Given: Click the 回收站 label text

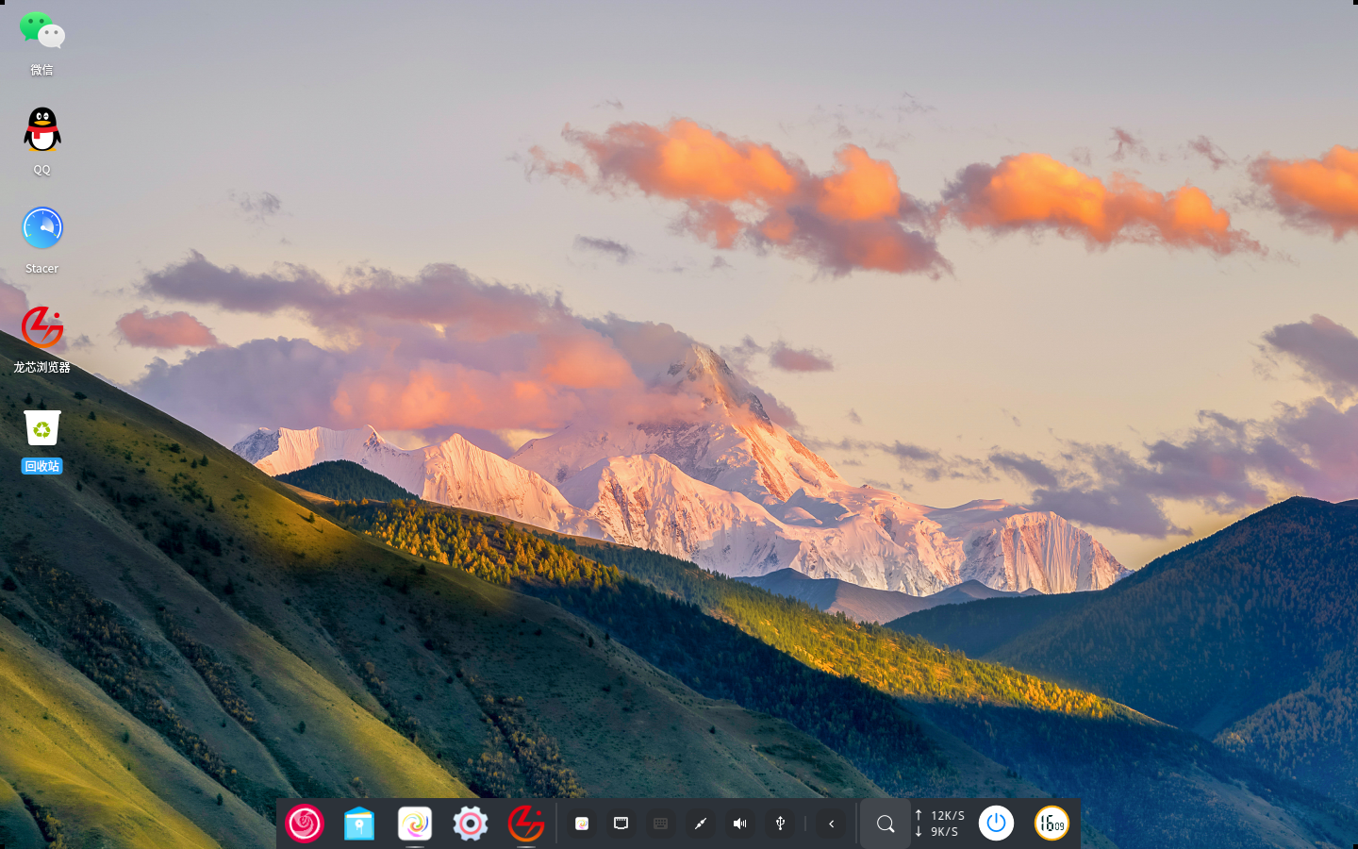Looking at the screenshot, I should click(x=41, y=466).
